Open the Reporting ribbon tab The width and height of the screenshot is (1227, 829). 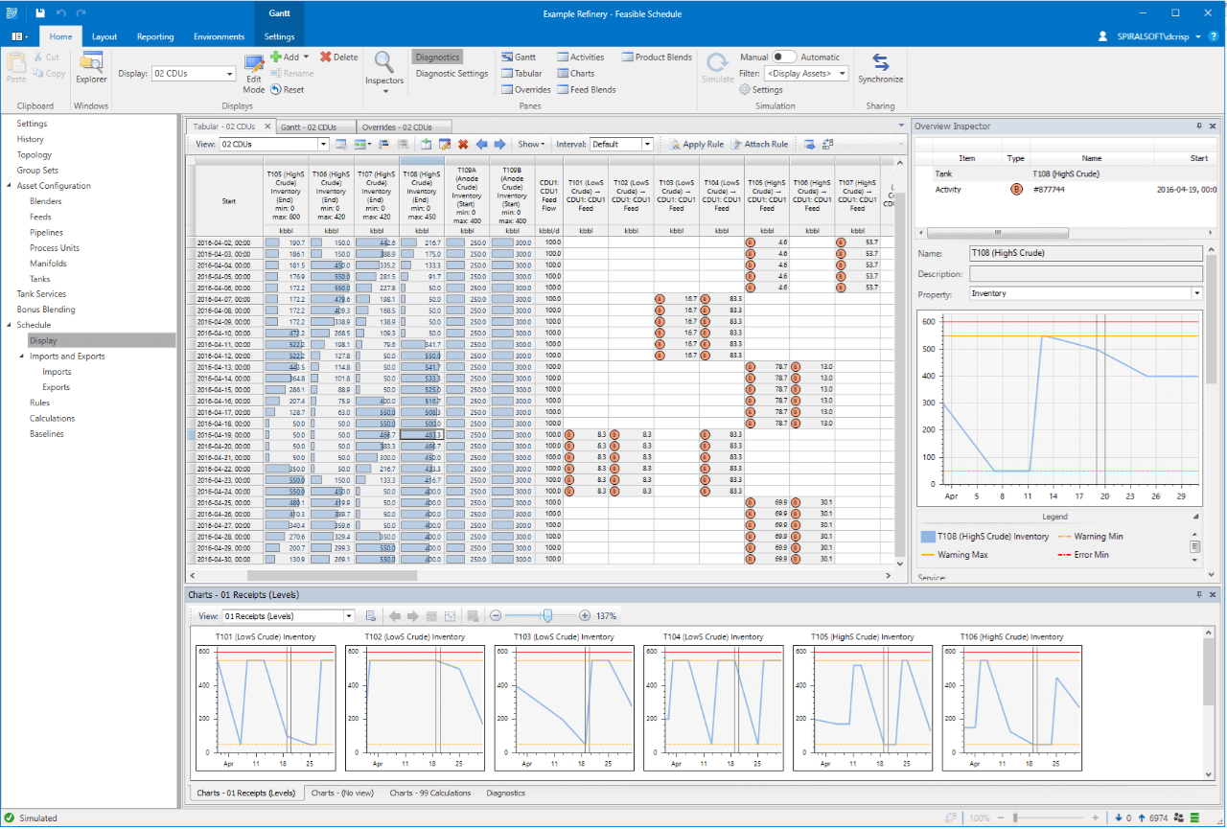(155, 36)
